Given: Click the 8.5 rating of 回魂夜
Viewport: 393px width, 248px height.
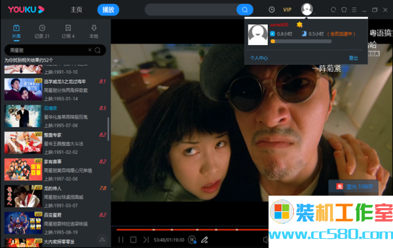Looking at the screenshot, I should click(103, 108).
